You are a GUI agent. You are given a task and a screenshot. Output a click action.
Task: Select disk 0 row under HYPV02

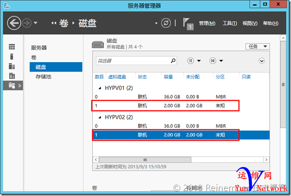click(181, 126)
